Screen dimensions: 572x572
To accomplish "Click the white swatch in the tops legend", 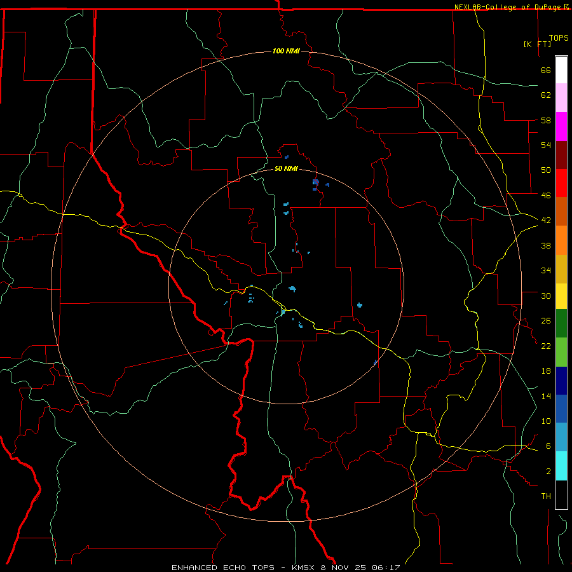I will 561,70.
